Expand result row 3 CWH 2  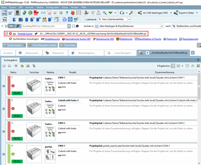coord(4,131)
